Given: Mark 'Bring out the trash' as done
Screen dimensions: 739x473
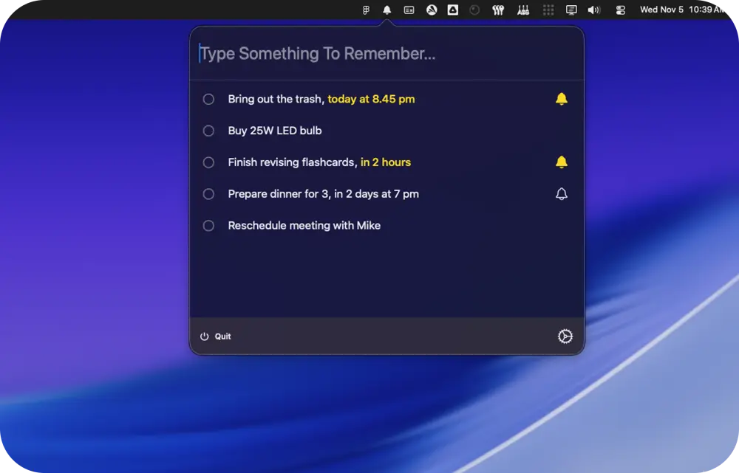Looking at the screenshot, I should pyautogui.click(x=208, y=100).
